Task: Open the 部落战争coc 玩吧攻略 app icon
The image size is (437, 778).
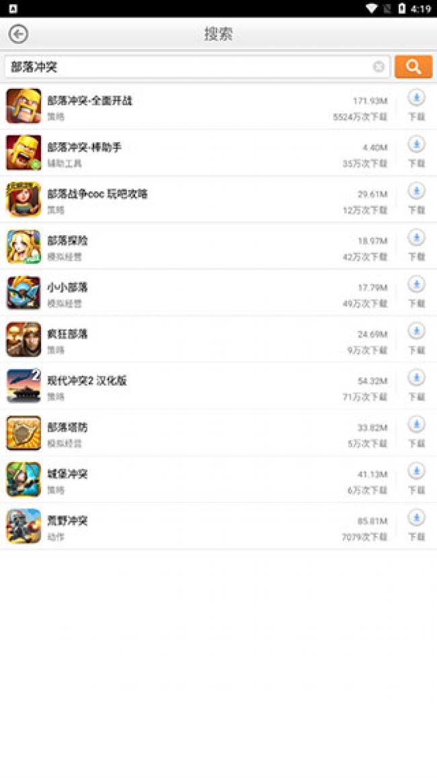Action: [x=24, y=199]
